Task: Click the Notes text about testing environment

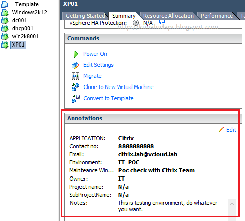Action: [168, 206]
